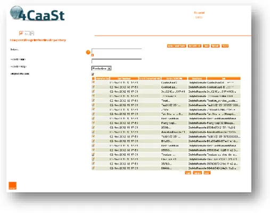
Task: Click the leftmost, widest top orange button
Action: (176, 46)
